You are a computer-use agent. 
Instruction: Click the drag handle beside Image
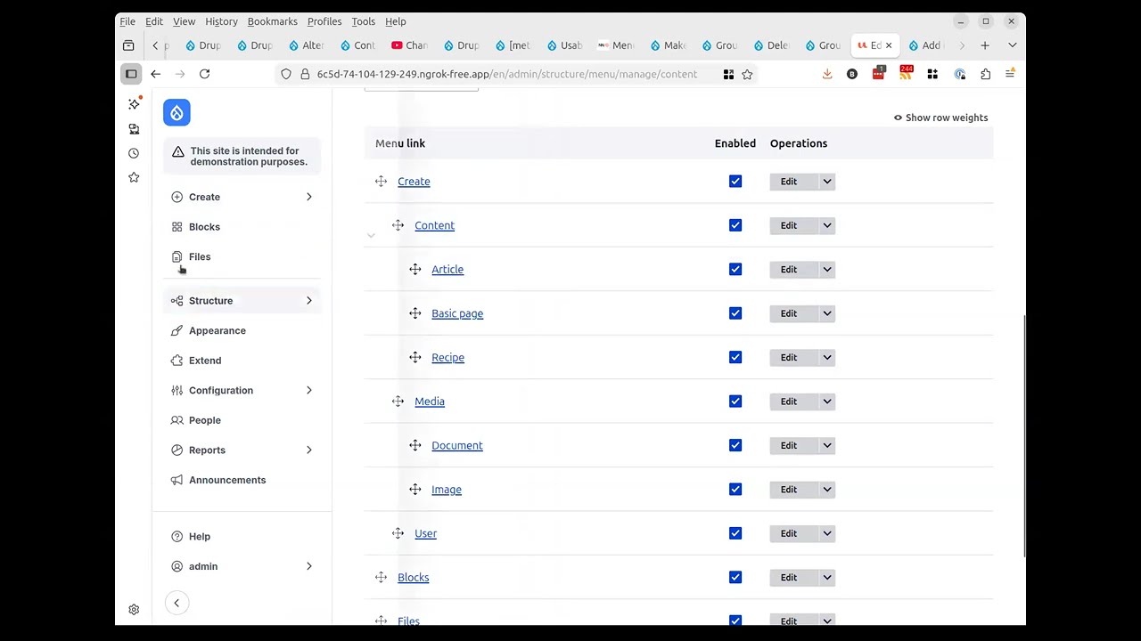[415, 490]
